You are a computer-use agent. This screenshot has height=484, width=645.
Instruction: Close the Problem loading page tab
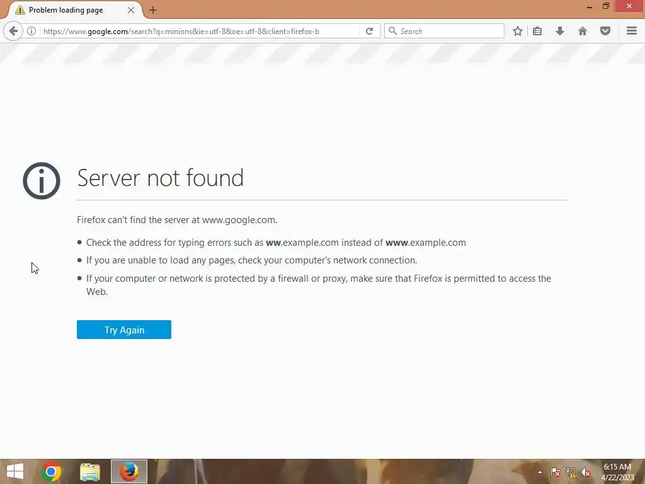tap(131, 10)
